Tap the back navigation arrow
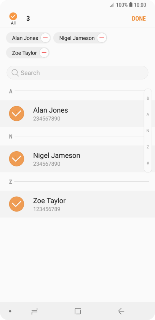Image resolution: width=155 pixels, height=320 pixels. (121, 311)
